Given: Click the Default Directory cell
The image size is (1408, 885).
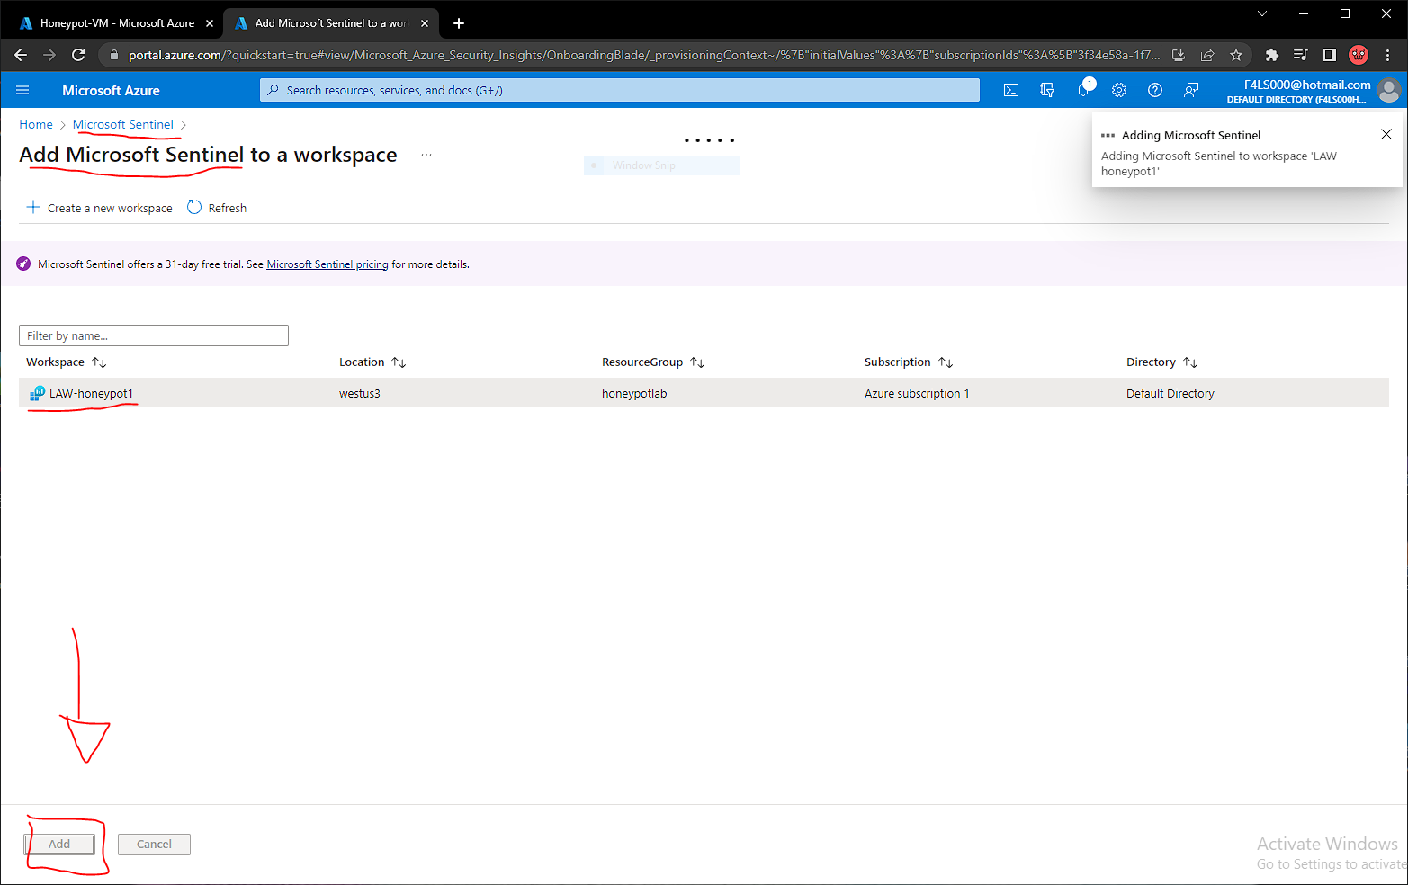Looking at the screenshot, I should (x=1170, y=393).
